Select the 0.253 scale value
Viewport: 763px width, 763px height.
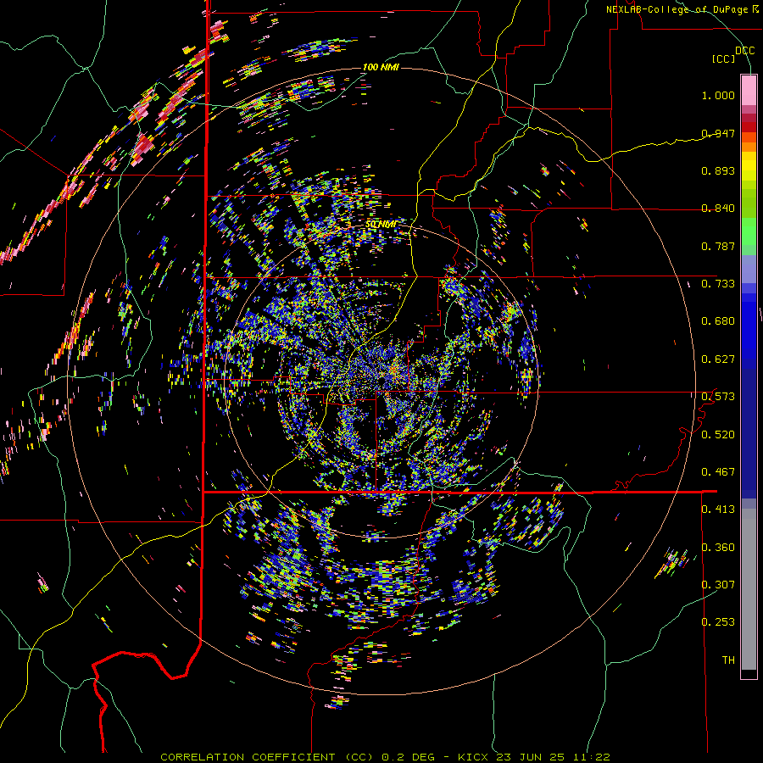point(718,622)
